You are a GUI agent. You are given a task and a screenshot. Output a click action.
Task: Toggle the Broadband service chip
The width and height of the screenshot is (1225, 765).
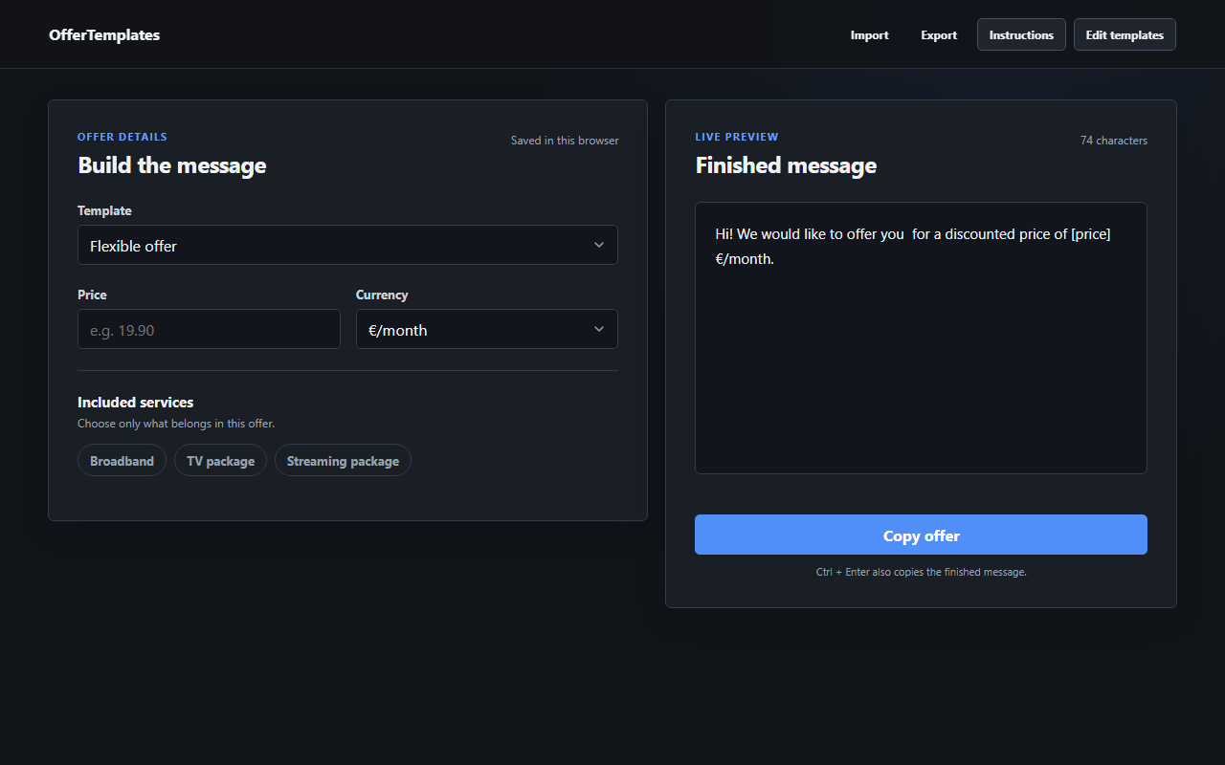[122, 460]
